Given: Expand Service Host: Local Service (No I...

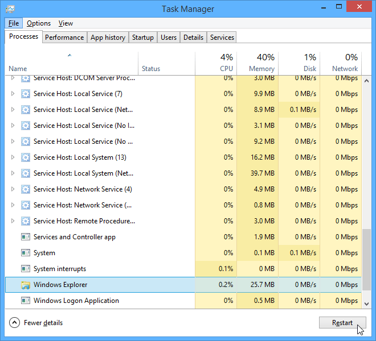Looking at the screenshot, I should click(x=13, y=126).
